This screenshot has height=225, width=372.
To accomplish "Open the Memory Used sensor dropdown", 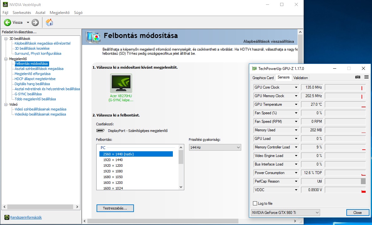I will [x=296, y=130].
